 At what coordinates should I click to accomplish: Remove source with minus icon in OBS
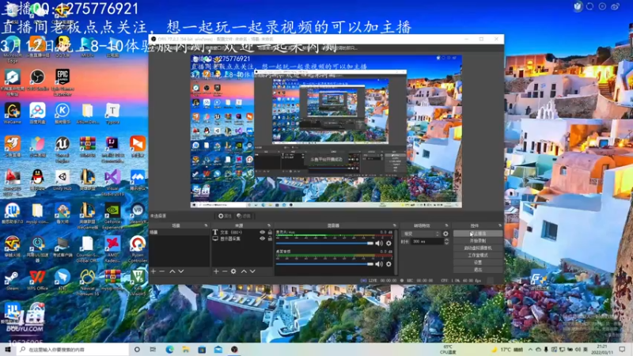[x=225, y=271]
